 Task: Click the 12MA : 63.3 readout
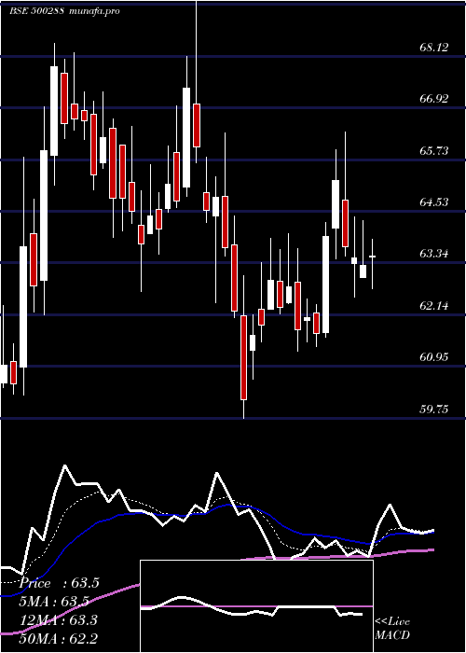tap(59, 619)
